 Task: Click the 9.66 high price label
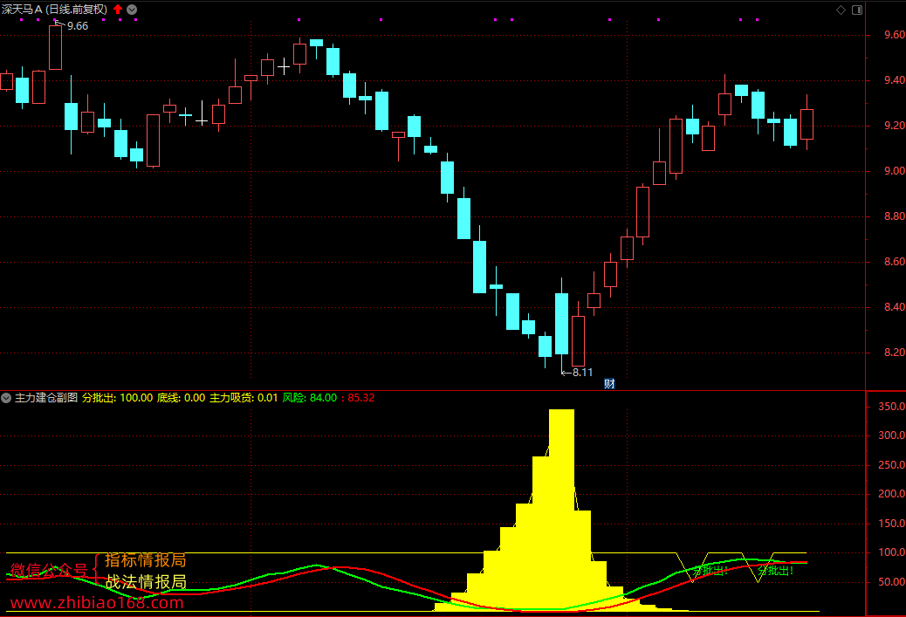[x=78, y=26]
